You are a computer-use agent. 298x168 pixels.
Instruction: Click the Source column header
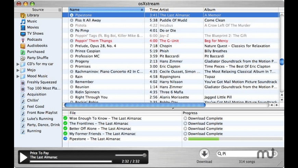(38, 10)
